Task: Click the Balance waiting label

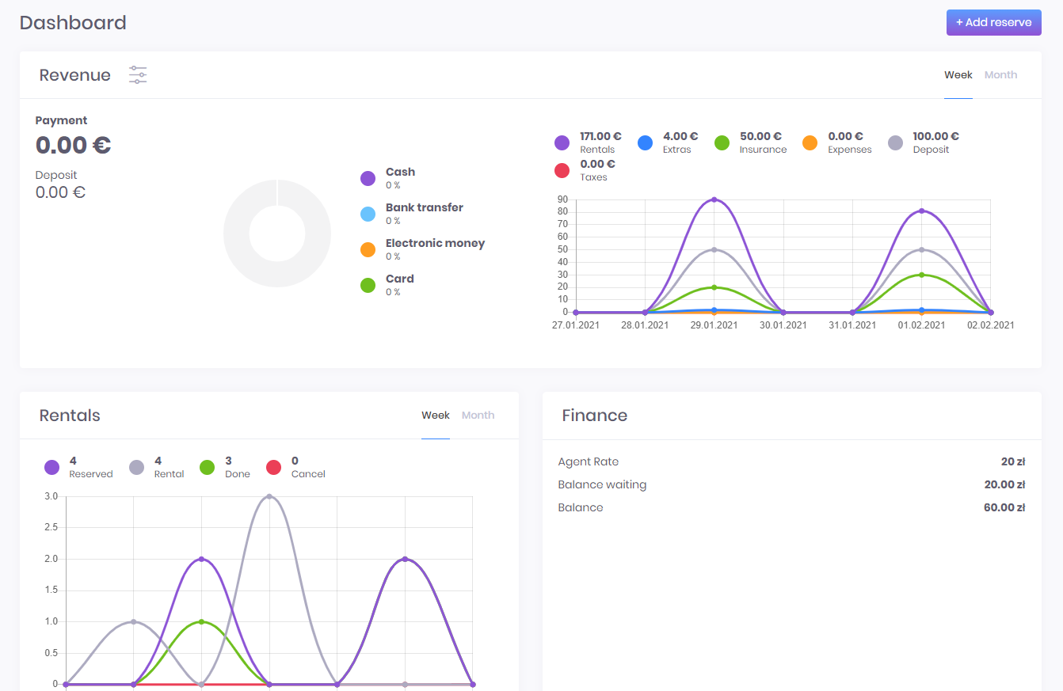Action: click(x=602, y=484)
